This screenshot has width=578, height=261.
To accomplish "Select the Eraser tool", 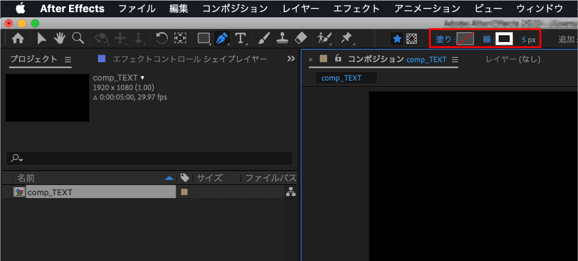I will click(301, 39).
